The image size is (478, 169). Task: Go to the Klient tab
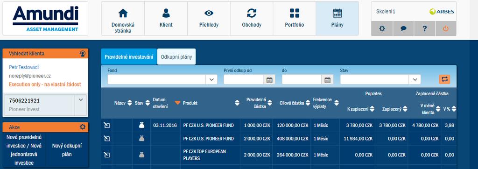[166, 19]
